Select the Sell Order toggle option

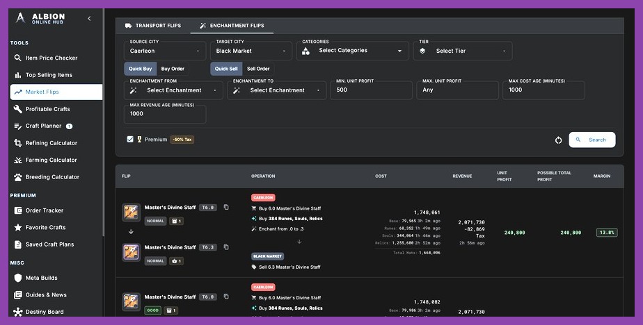click(258, 69)
